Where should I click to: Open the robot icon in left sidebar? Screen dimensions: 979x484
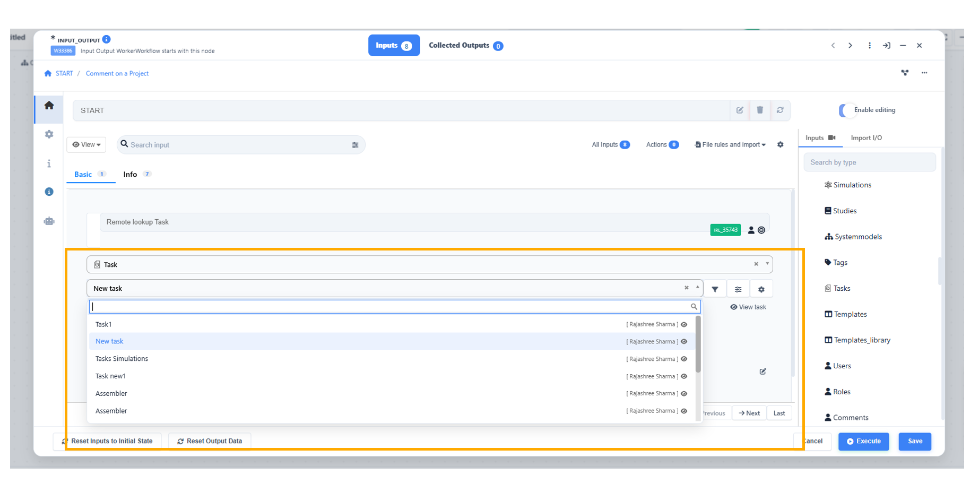tap(49, 221)
